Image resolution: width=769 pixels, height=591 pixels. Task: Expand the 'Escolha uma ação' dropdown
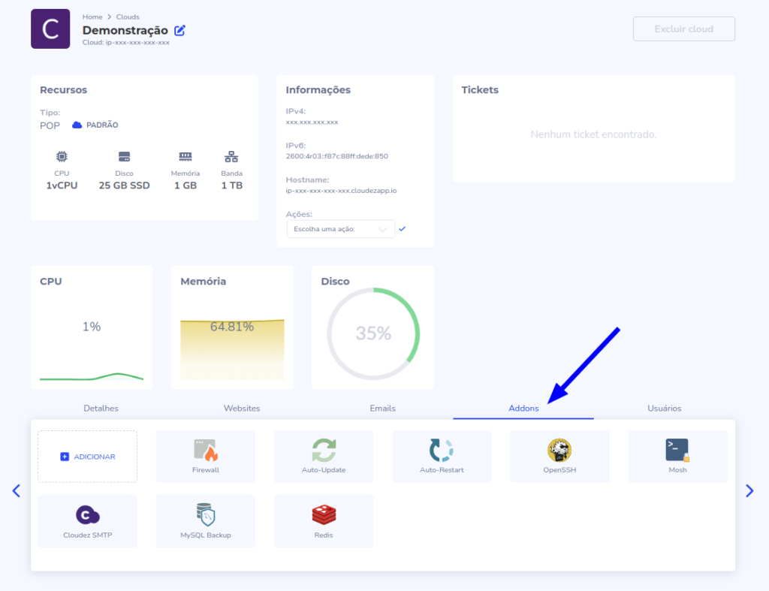(340, 229)
